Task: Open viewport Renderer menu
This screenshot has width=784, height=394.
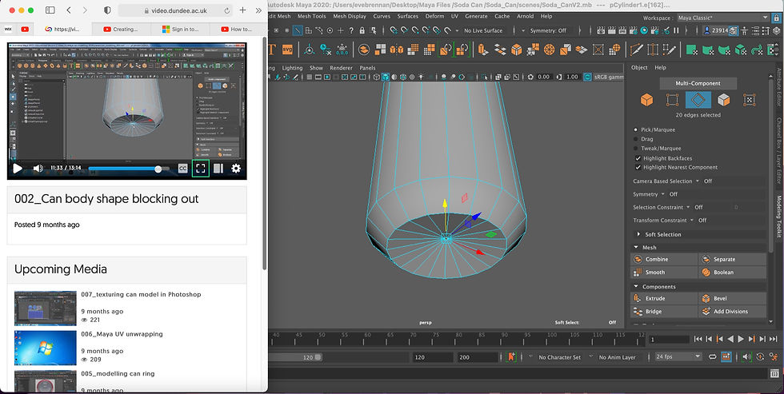Action: click(x=341, y=67)
